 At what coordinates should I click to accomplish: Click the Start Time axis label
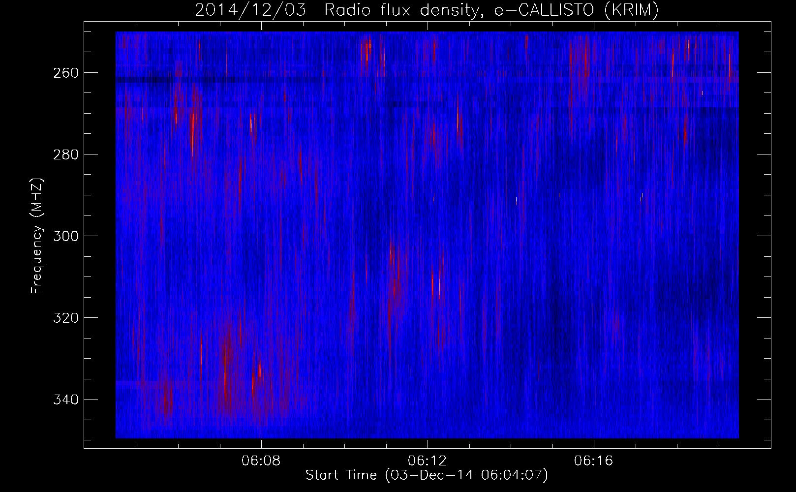point(427,475)
